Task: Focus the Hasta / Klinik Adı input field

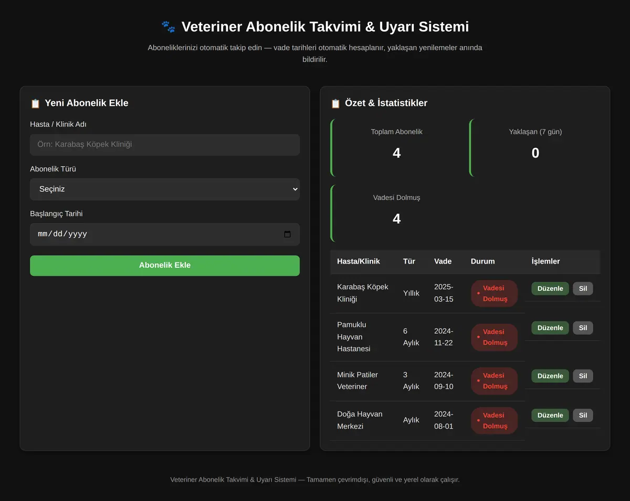Action: pos(165,145)
